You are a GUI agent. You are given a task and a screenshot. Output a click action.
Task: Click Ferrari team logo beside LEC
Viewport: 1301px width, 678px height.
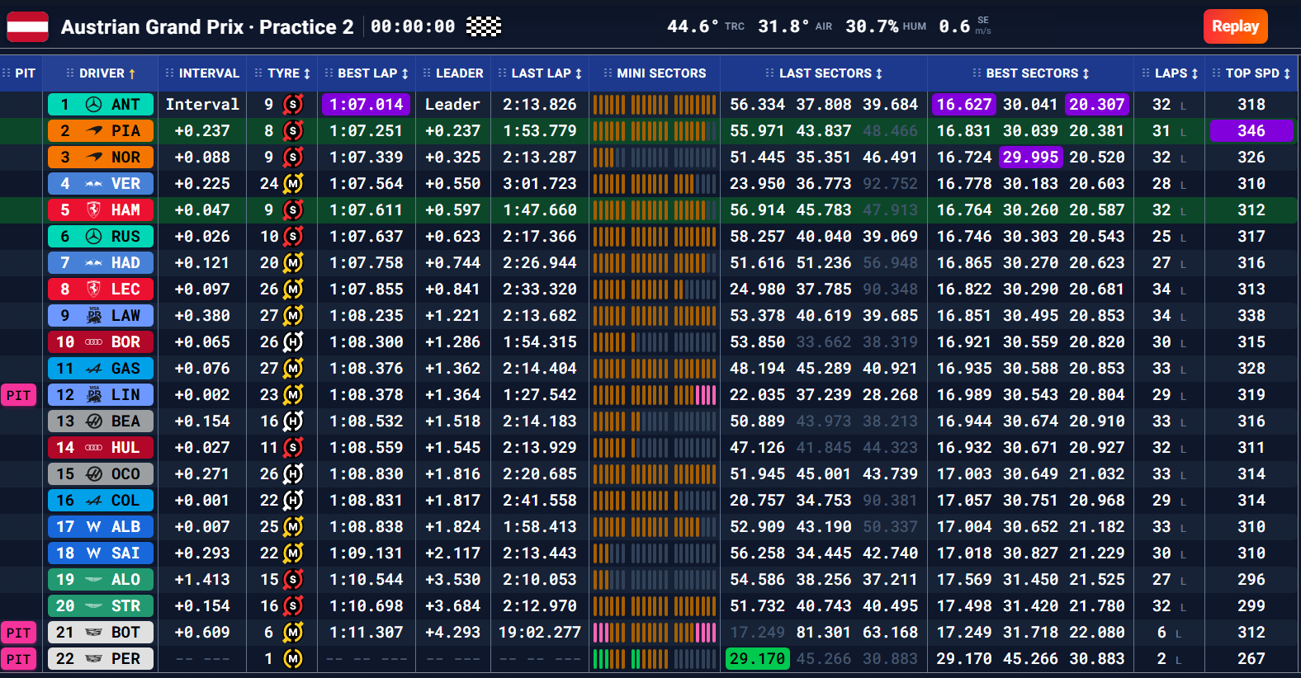pyautogui.click(x=94, y=290)
